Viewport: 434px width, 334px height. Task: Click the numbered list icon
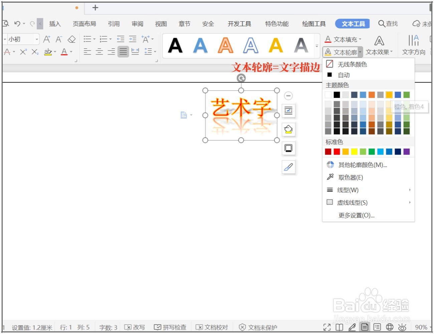(103, 39)
